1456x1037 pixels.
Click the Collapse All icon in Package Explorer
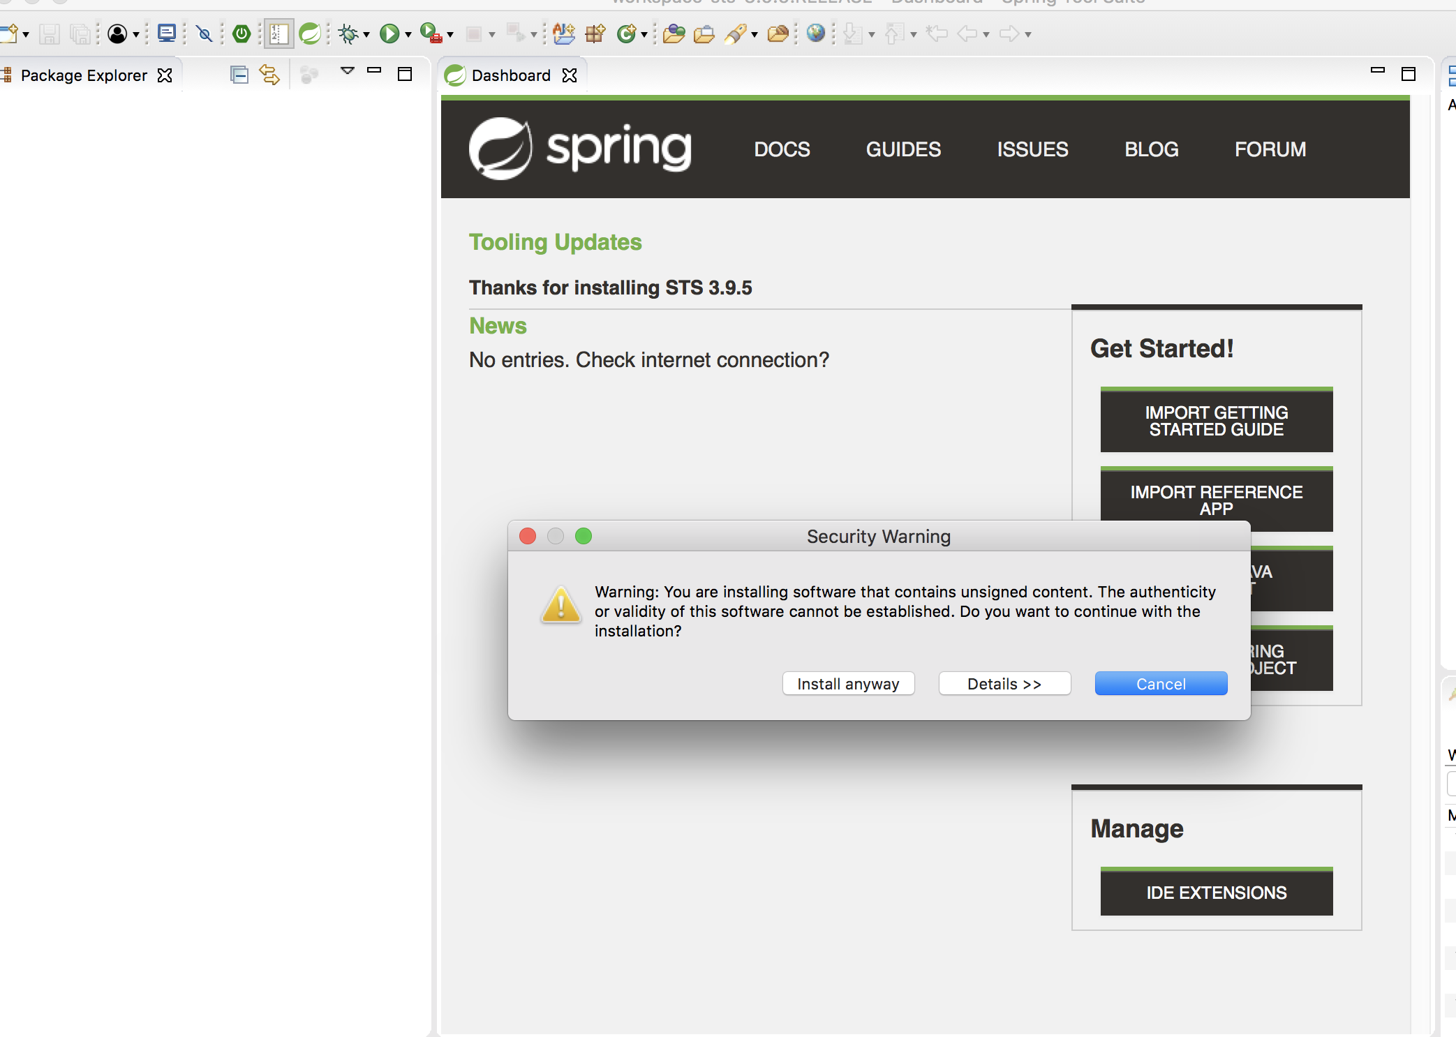click(x=239, y=75)
